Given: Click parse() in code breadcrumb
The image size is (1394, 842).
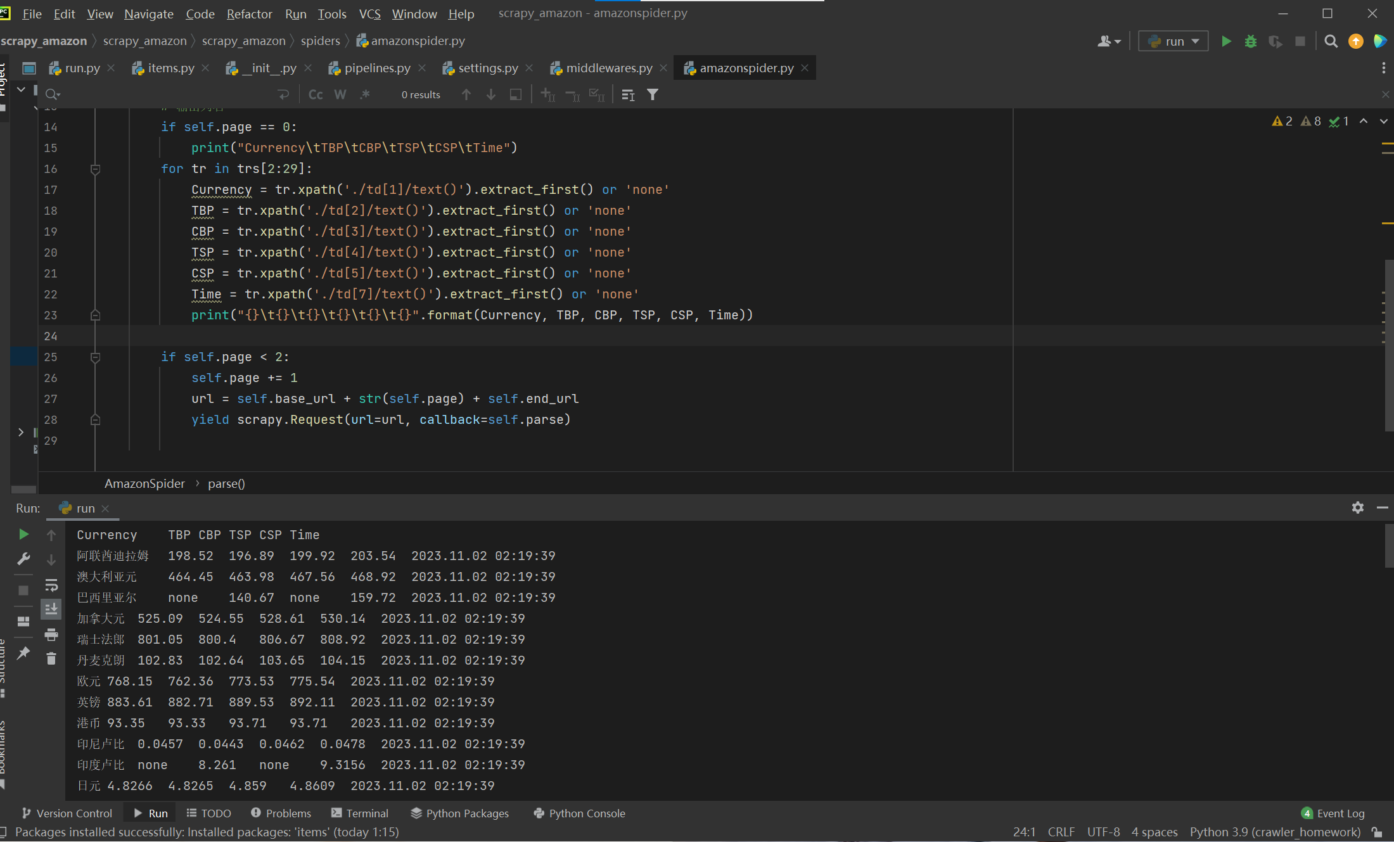Looking at the screenshot, I should click(226, 483).
